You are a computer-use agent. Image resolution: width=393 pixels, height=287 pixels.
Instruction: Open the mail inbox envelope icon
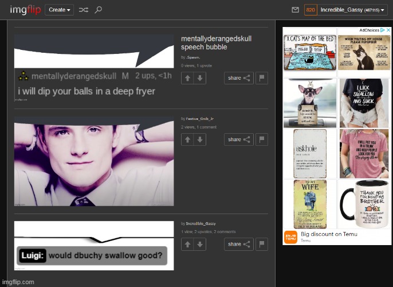(295, 10)
